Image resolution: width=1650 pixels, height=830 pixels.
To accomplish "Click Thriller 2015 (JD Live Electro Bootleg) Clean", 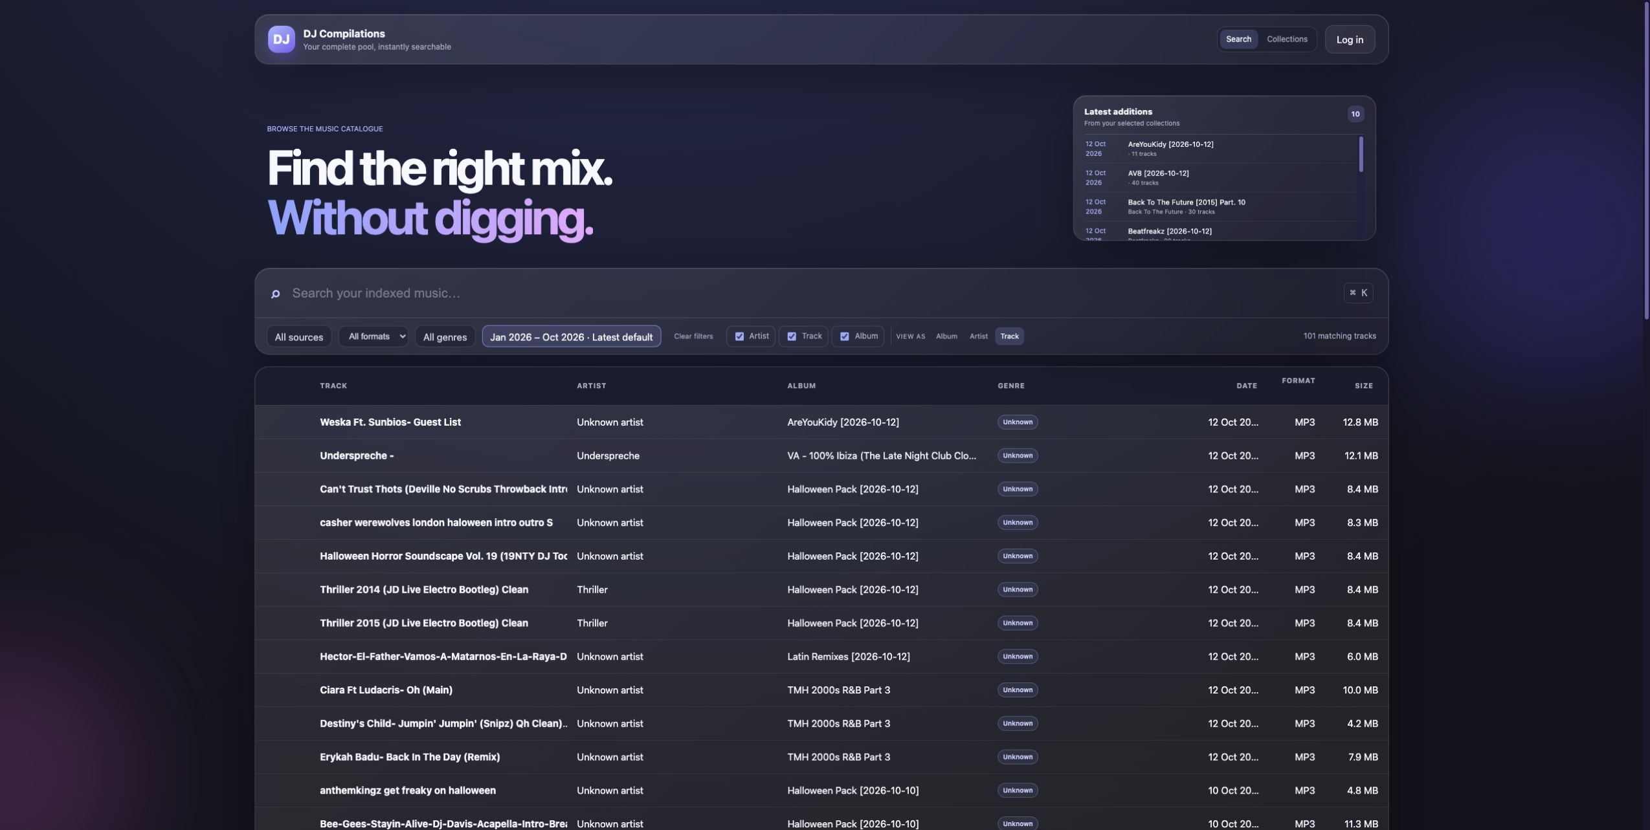I will [424, 624].
